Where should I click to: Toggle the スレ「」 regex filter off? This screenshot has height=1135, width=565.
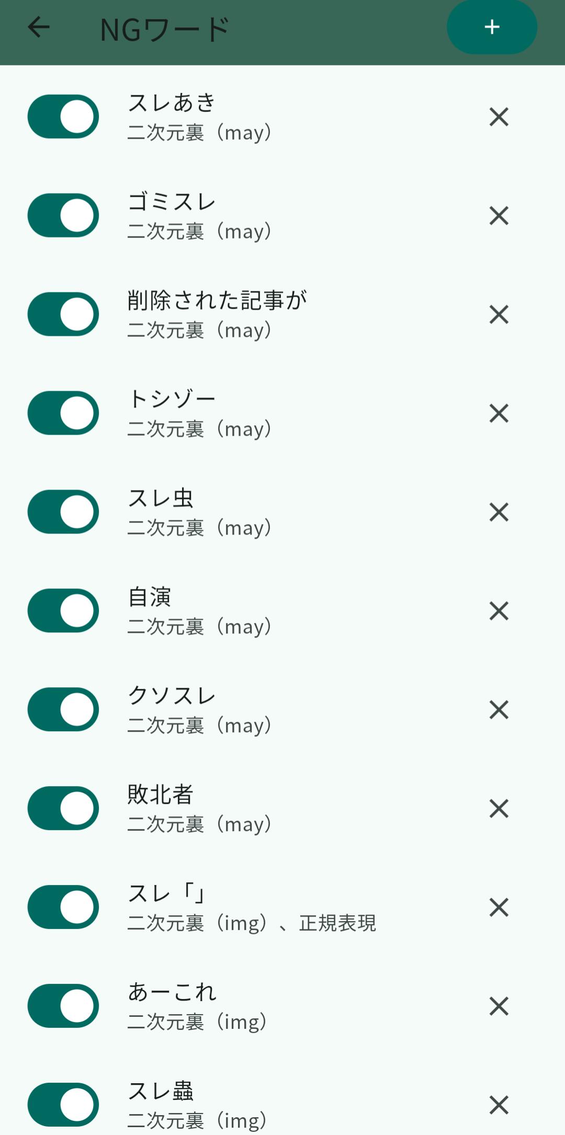pos(63,907)
